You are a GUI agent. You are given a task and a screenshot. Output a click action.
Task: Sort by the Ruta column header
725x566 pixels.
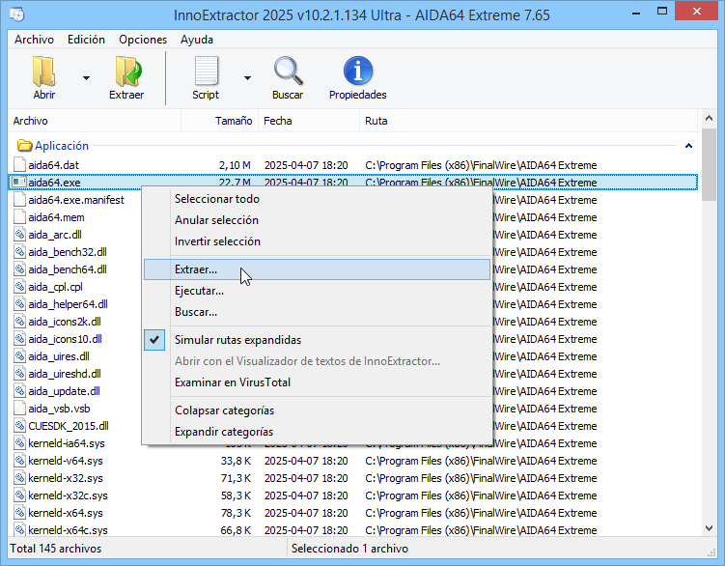tap(528, 121)
